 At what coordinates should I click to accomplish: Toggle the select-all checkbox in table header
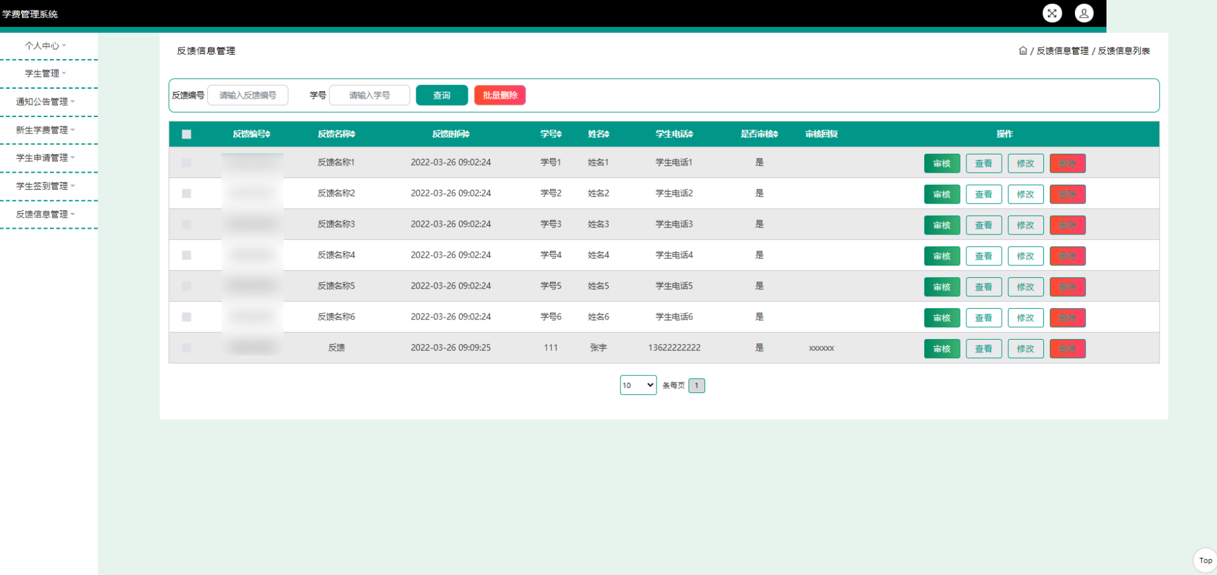(187, 134)
